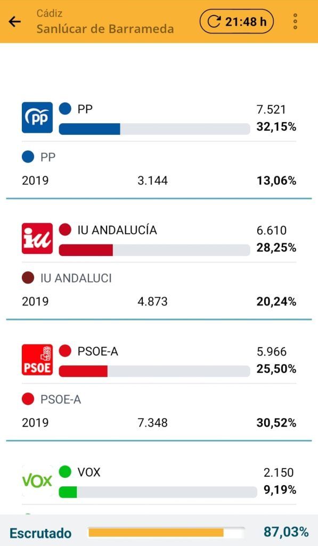
Task: Tap the Cádiz province label
Action: tap(50, 13)
